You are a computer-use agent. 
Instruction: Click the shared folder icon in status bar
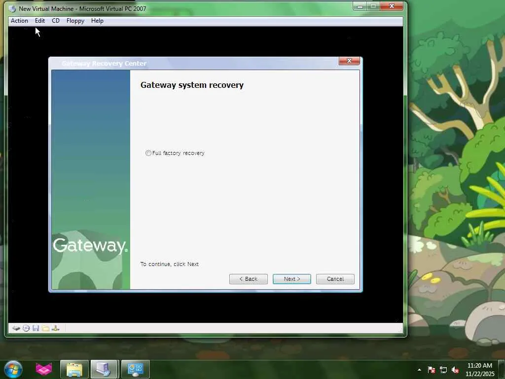point(45,328)
